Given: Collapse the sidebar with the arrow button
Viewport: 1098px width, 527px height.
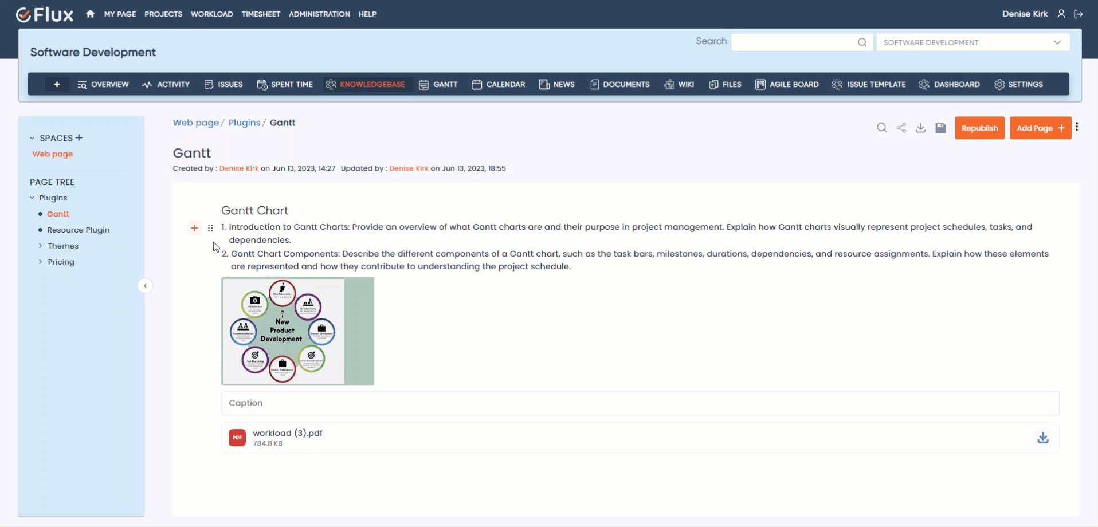Looking at the screenshot, I should 146,285.
